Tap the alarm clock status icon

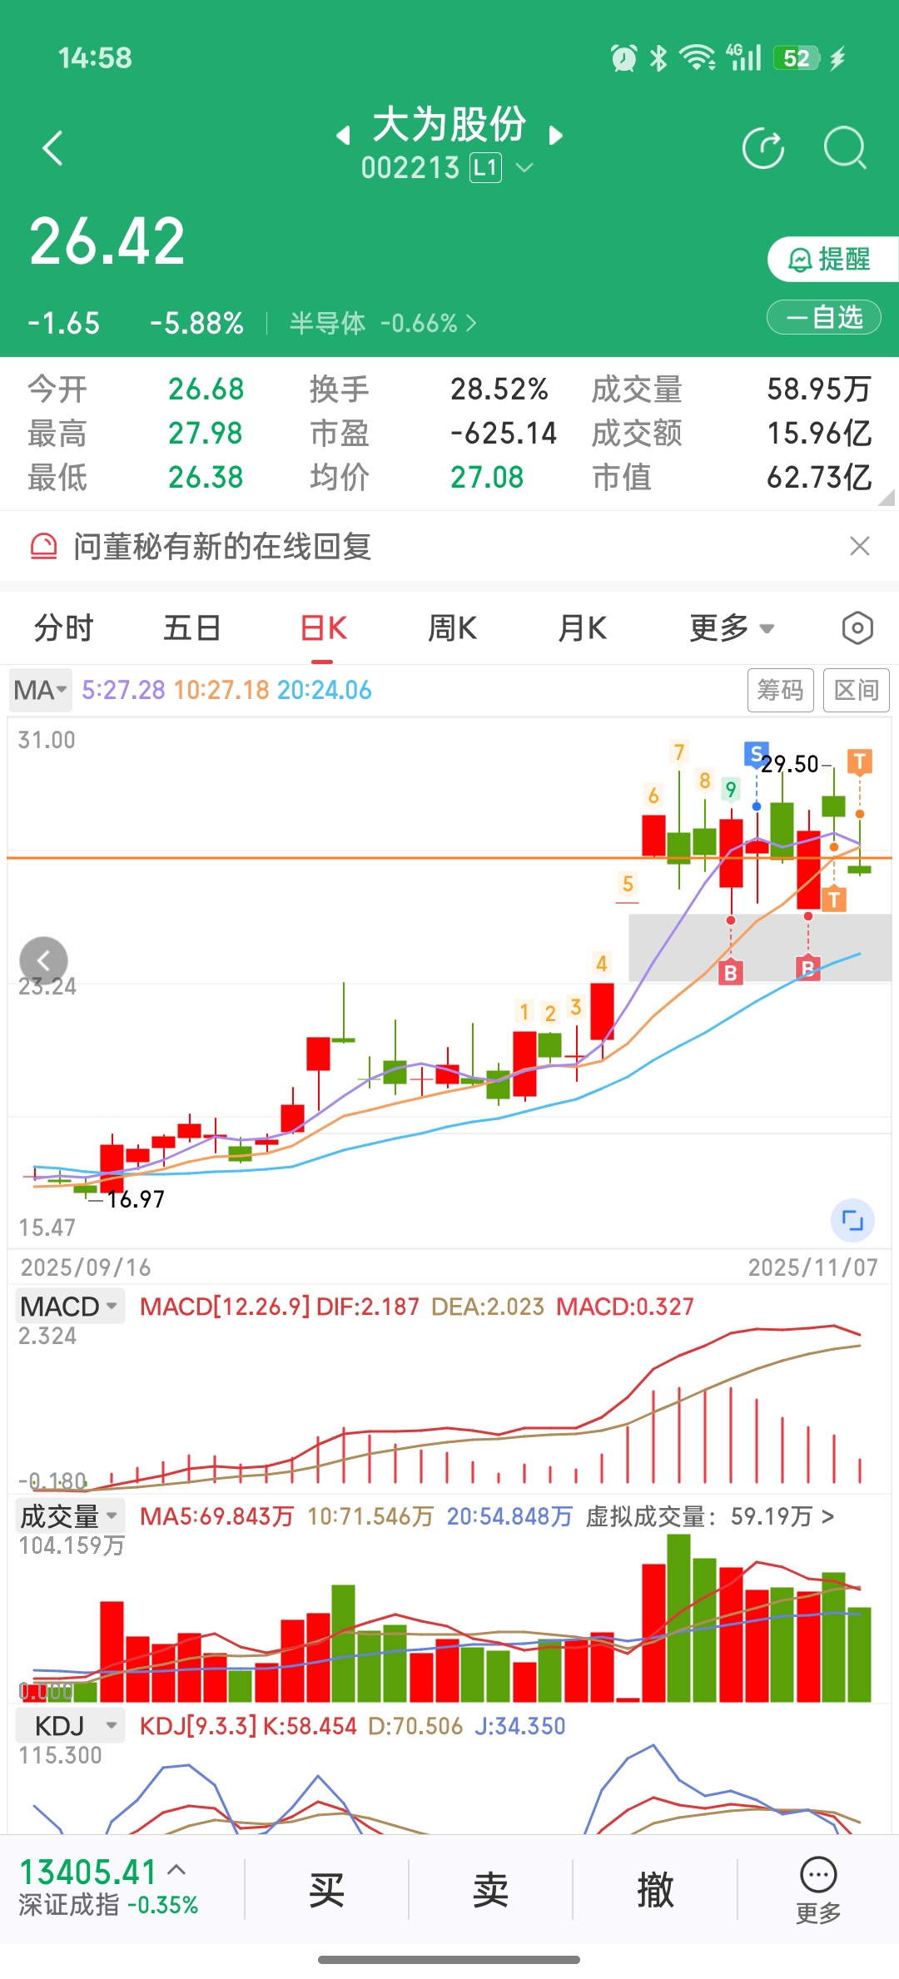tap(623, 57)
